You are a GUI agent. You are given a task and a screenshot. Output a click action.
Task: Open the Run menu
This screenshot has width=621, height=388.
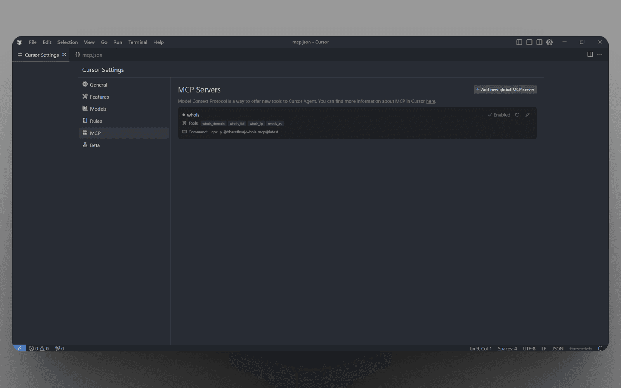(118, 42)
